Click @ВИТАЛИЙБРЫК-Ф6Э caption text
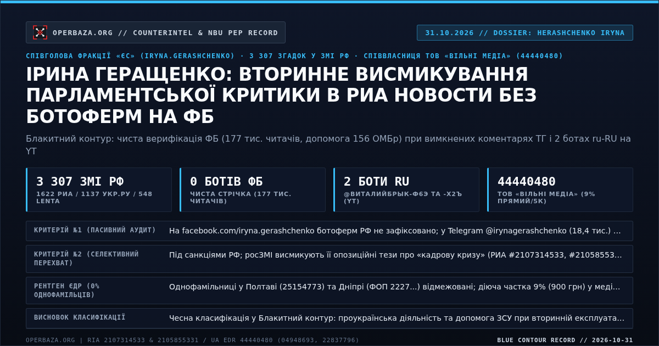This screenshot has width=659, height=346. (403, 197)
